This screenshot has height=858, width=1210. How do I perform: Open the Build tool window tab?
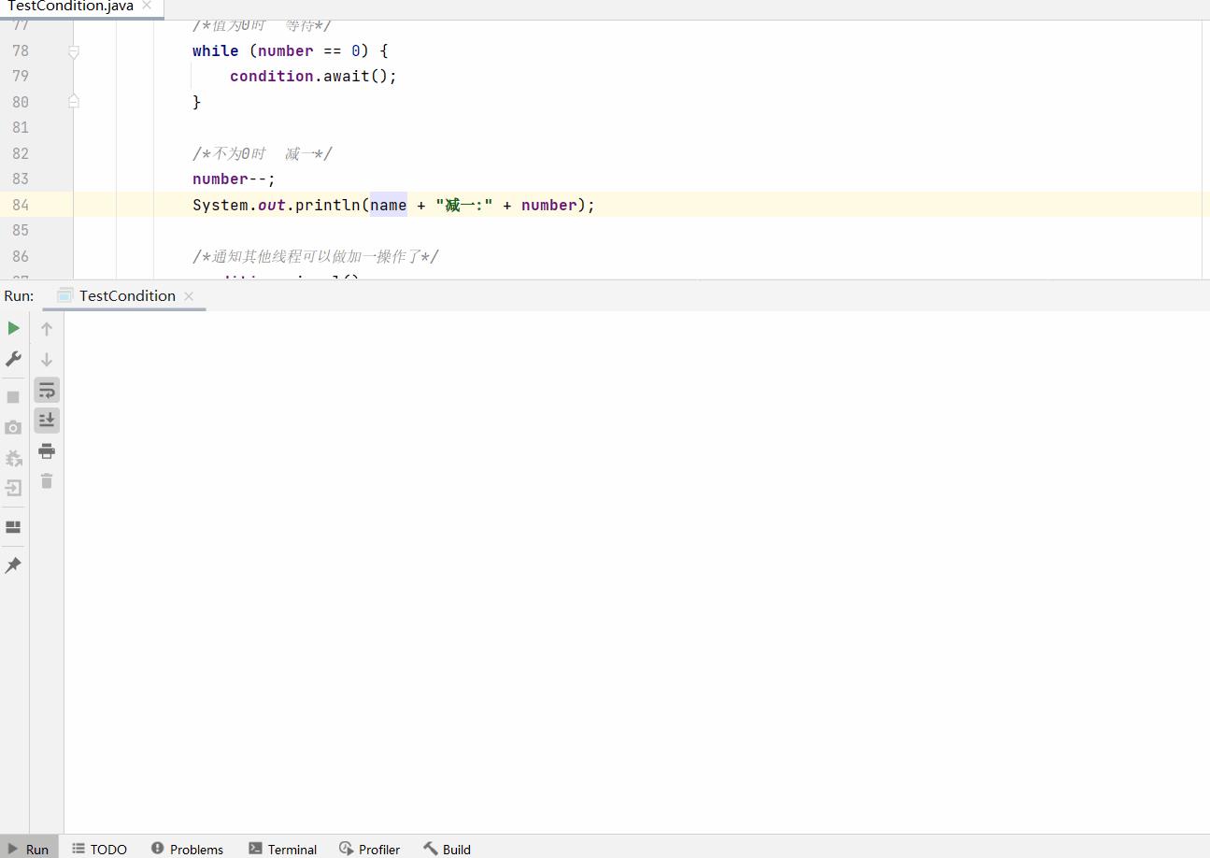click(447, 849)
